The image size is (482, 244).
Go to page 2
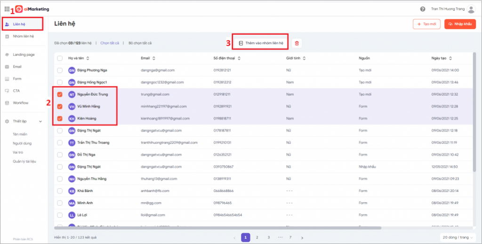(x=257, y=237)
